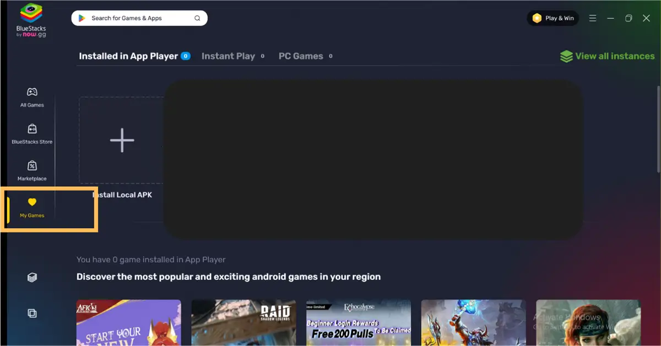661x346 pixels.
Task: Click the Install Local APK plus tile
Action: point(122,140)
